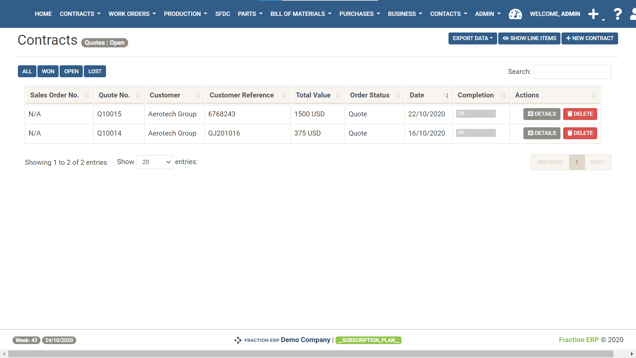Image resolution: width=636 pixels, height=358 pixels.
Task: Filter contracts by WON status
Action: point(48,71)
